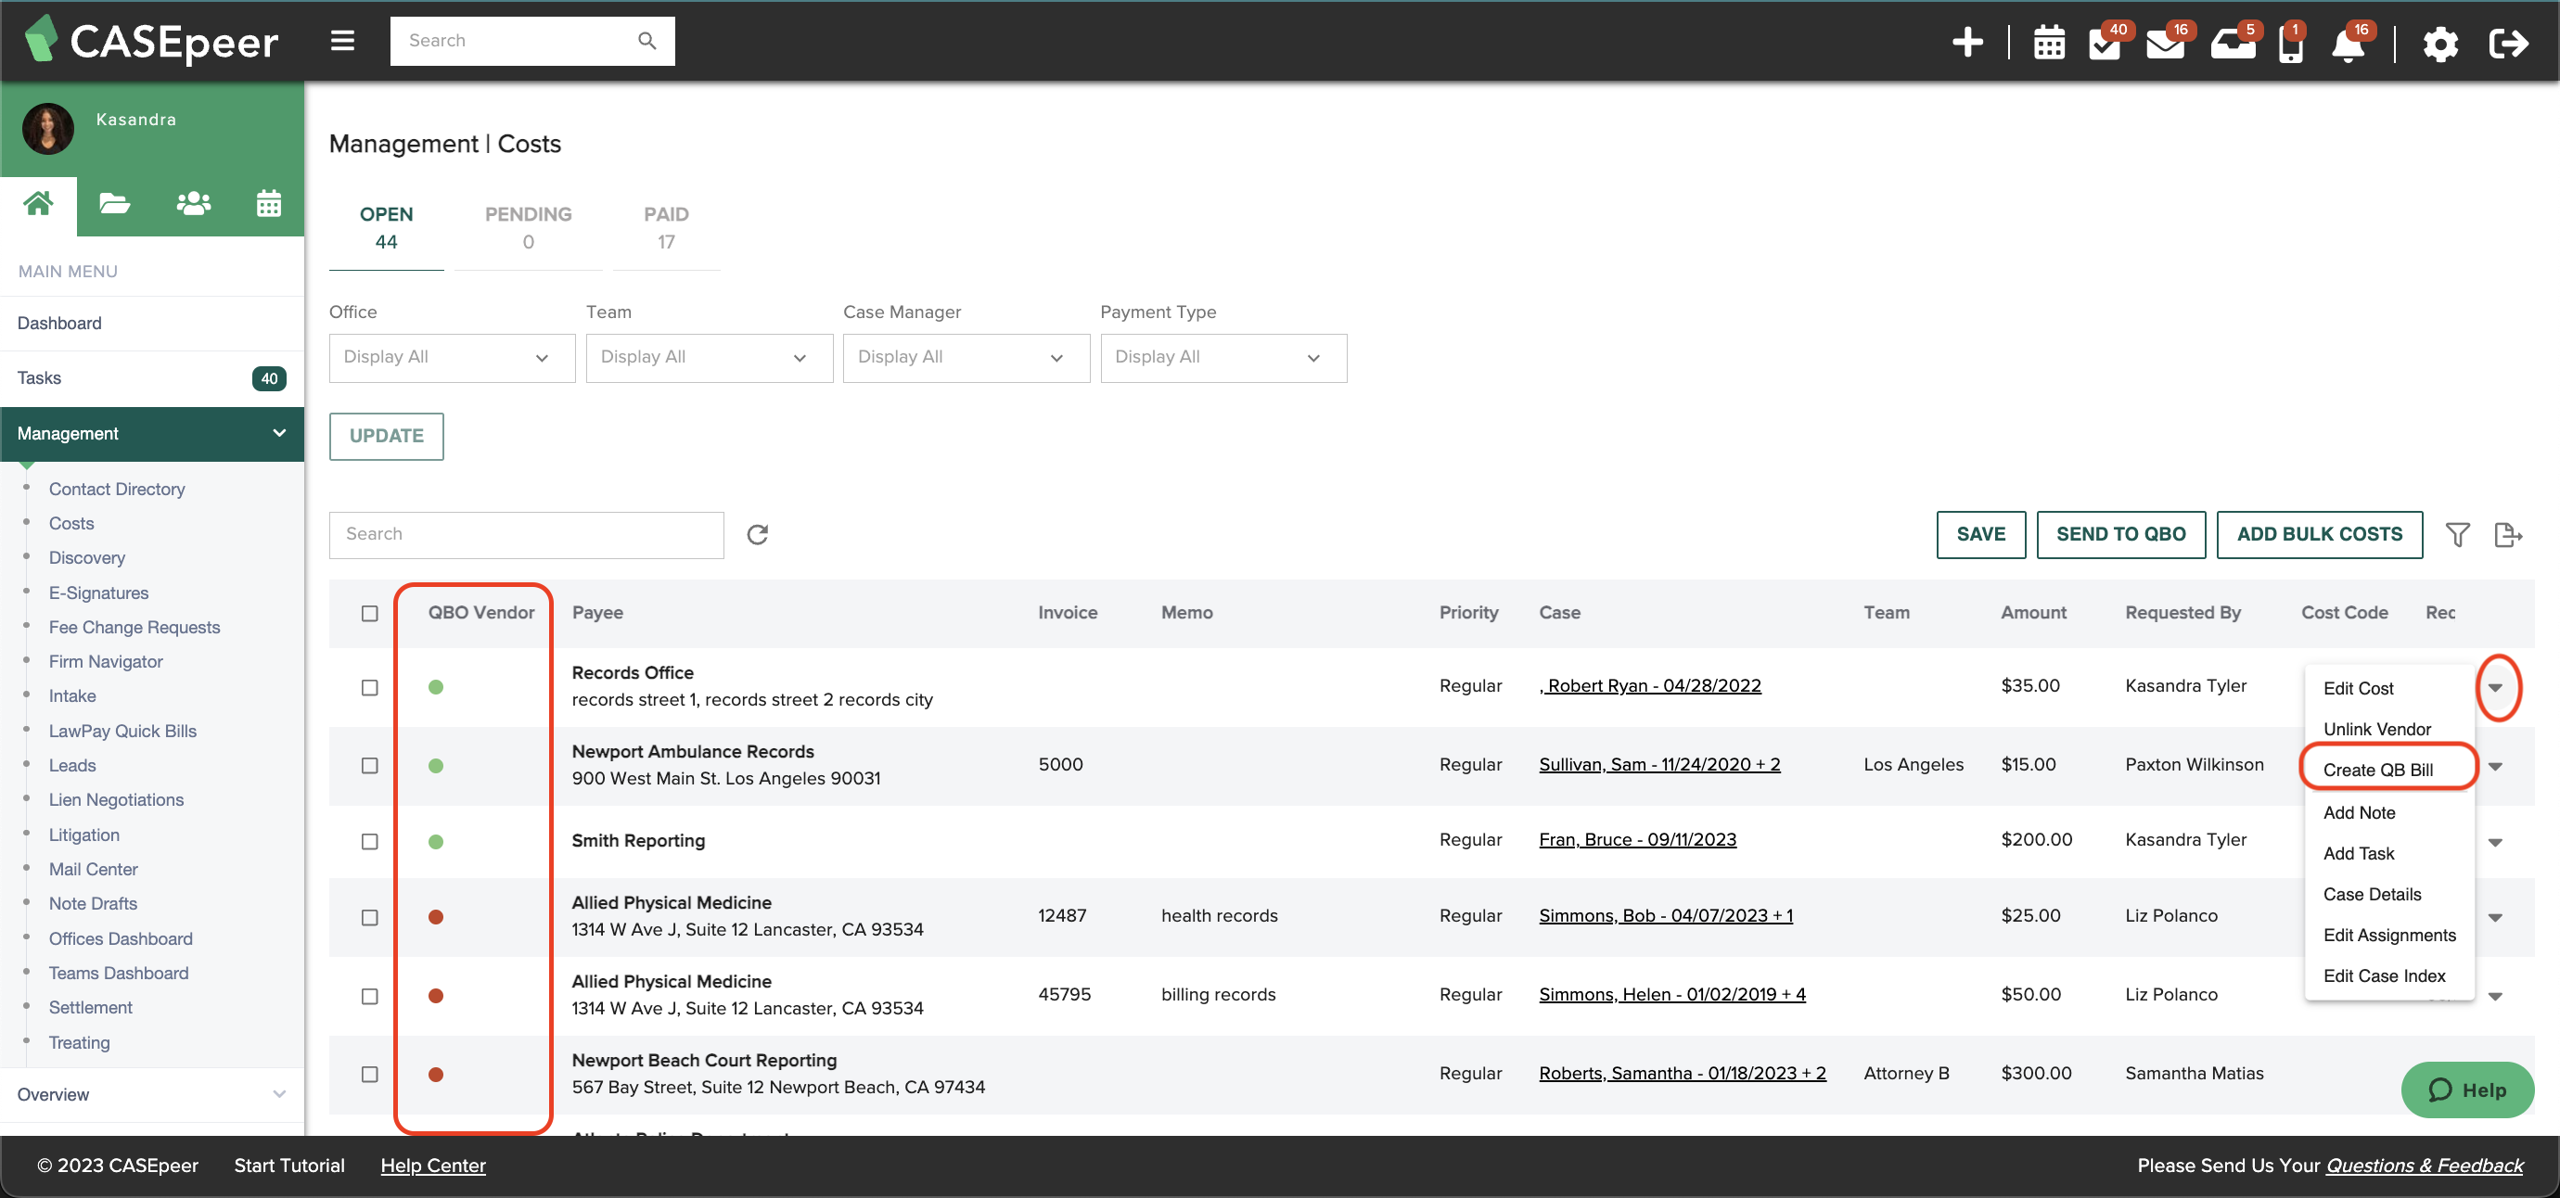2560x1198 pixels.
Task: Switch to the PAID tab
Action: [x=666, y=228]
